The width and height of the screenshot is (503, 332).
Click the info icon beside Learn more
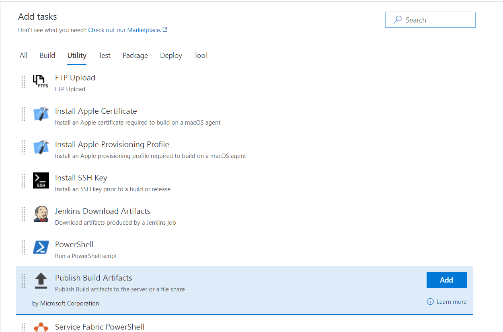tap(430, 302)
